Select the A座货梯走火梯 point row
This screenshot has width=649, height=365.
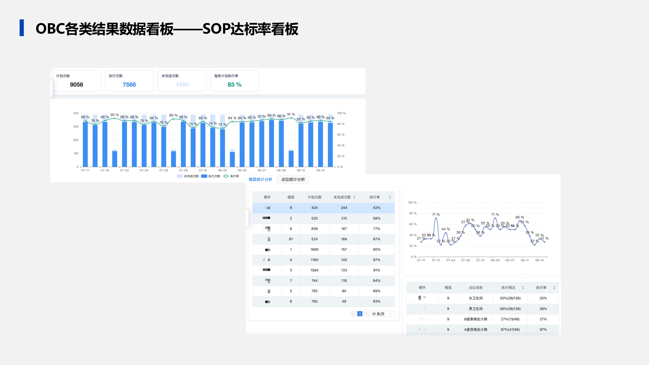point(483,330)
